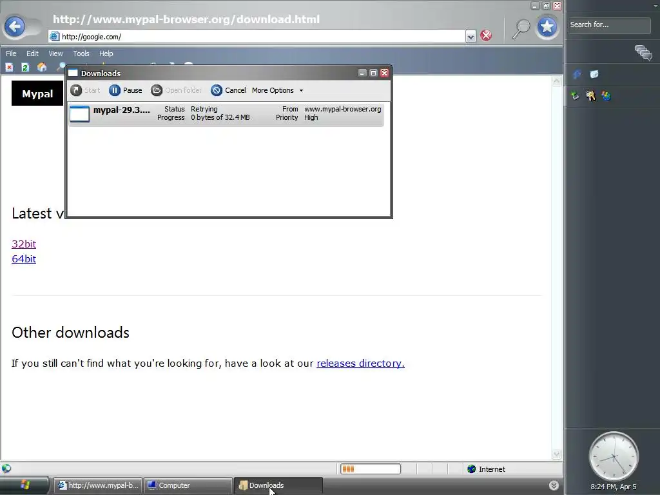Viewport: 660px width, 495px height.
Task: Click the page scrollbar up arrow
Action: [556, 81]
